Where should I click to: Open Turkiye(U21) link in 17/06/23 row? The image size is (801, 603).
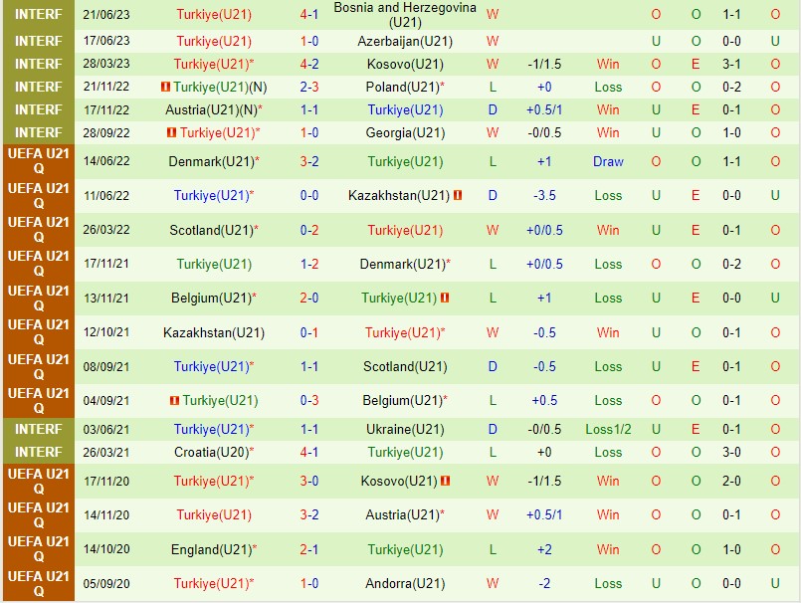tap(214, 42)
